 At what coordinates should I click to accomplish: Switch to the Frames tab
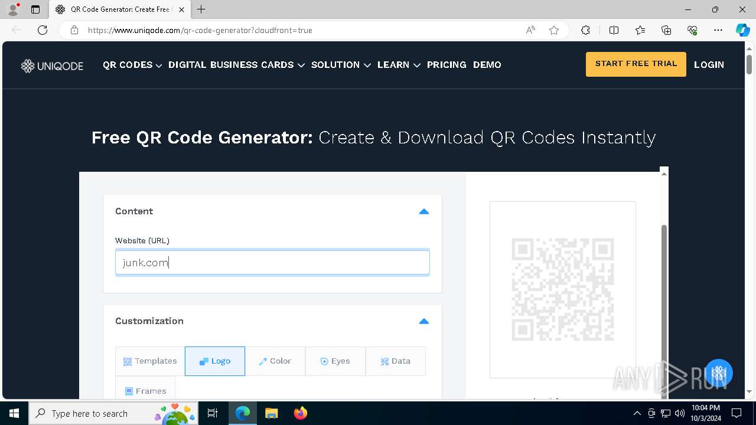[145, 391]
